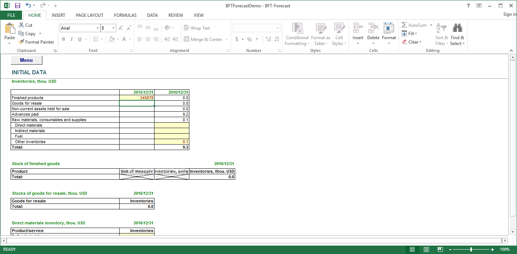Open Format as Table gallery
Viewport: 517px width, 254px height.
(x=321, y=34)
